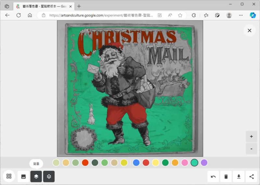Maximize the browser window

pos(242,4)
